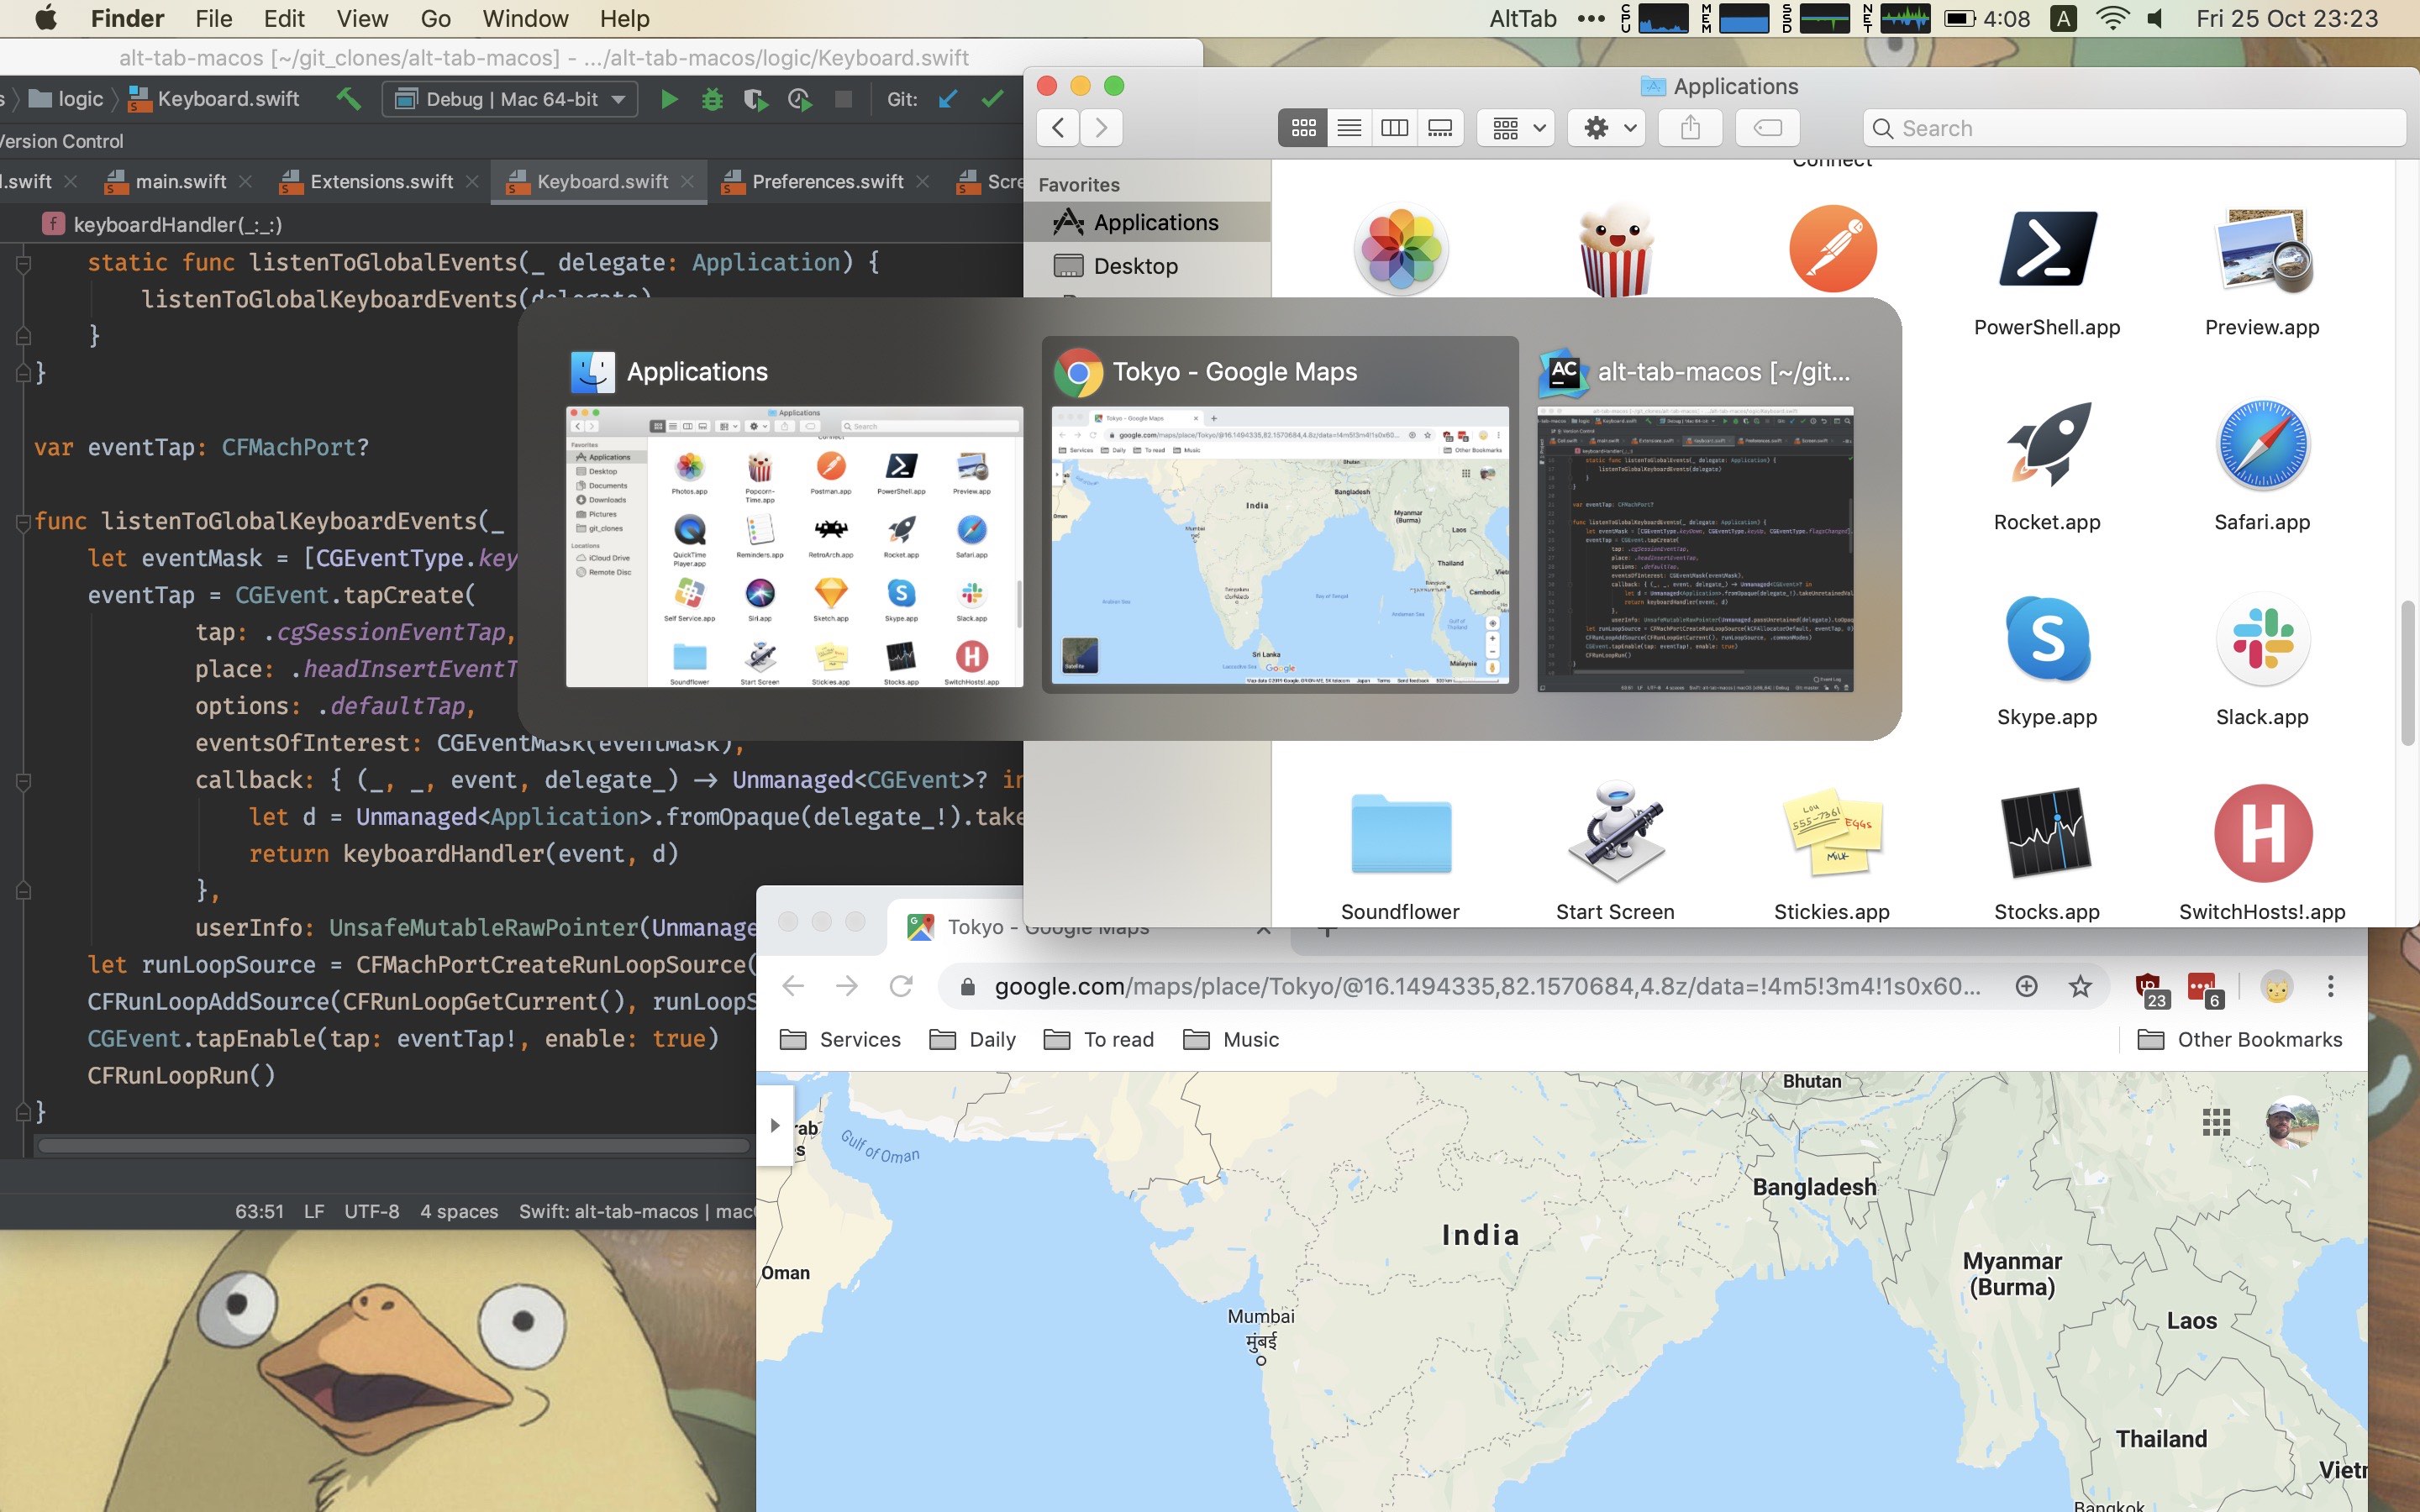Switch Finder to column view
This screenshot has height=1512, width=2420.
point(1394,128)
